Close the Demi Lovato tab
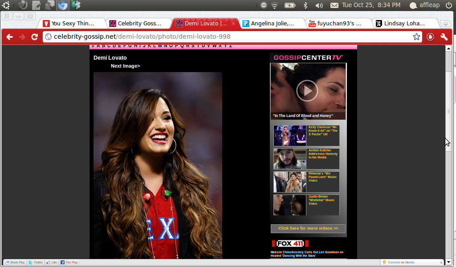This screenshot has height=267, width=456. tap(233, 24)
